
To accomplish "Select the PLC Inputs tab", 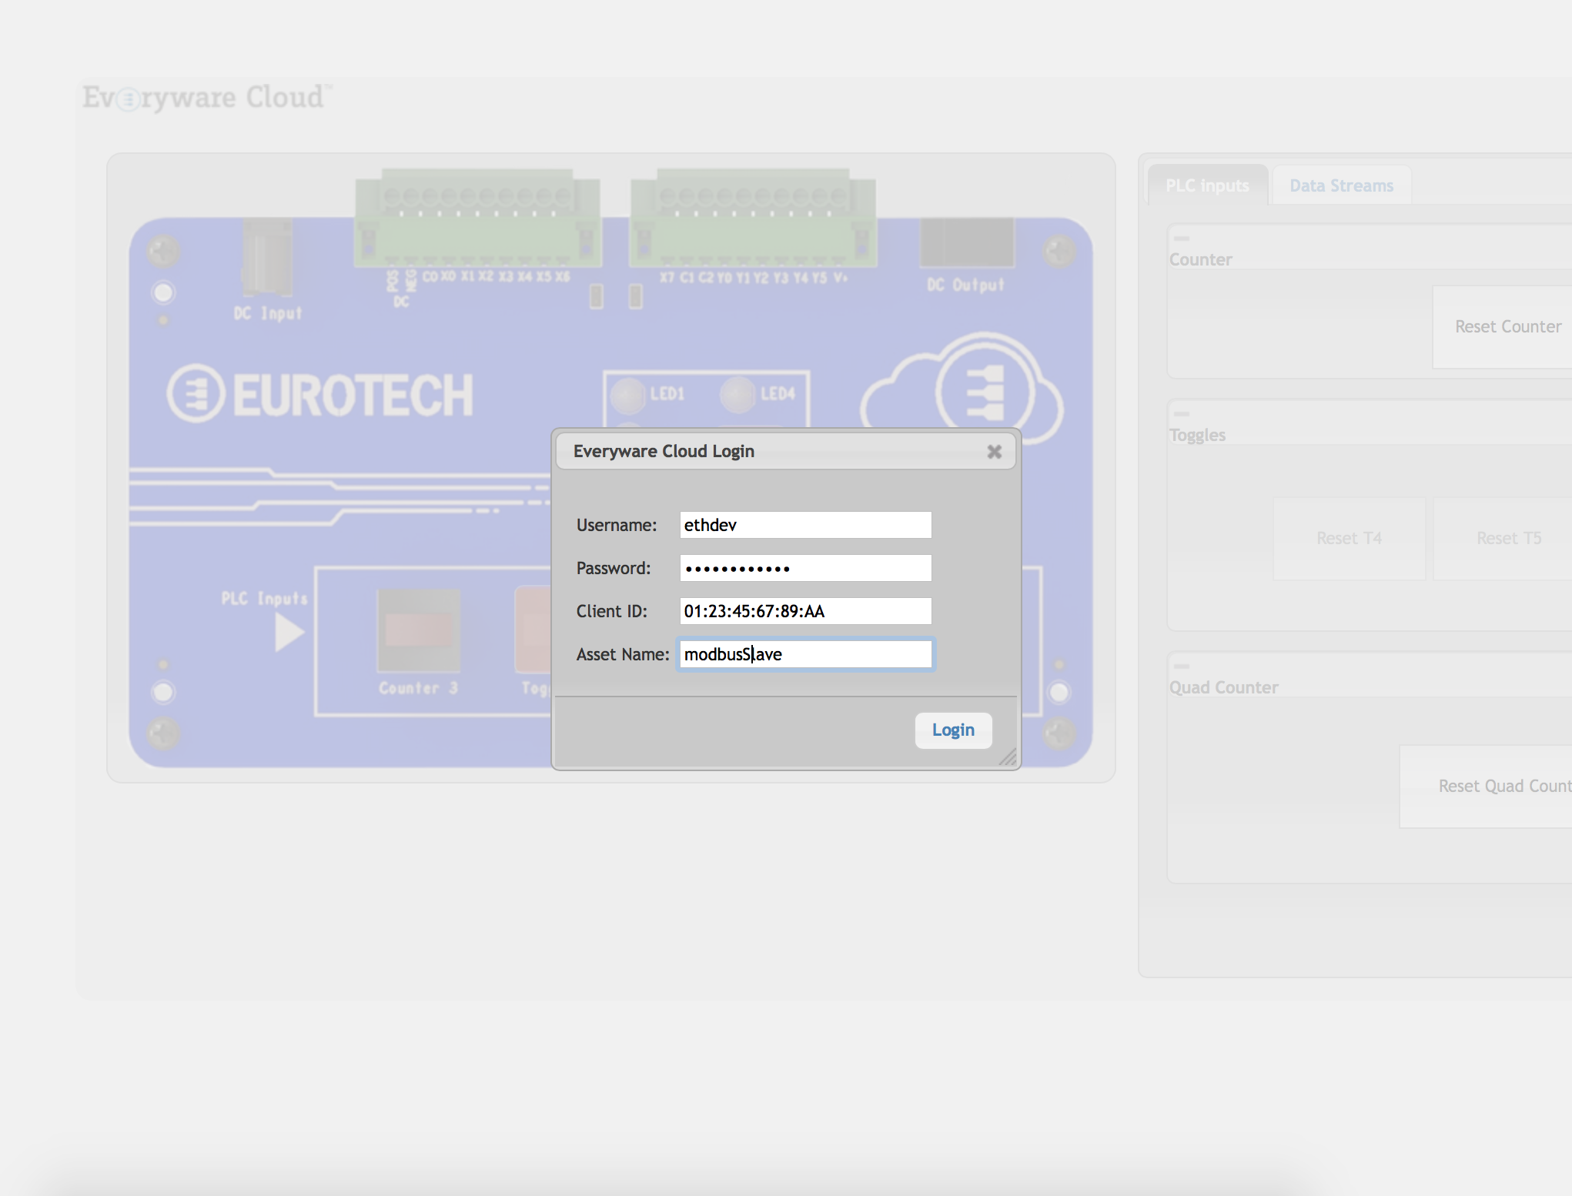I will click(x=1206, y=185).
